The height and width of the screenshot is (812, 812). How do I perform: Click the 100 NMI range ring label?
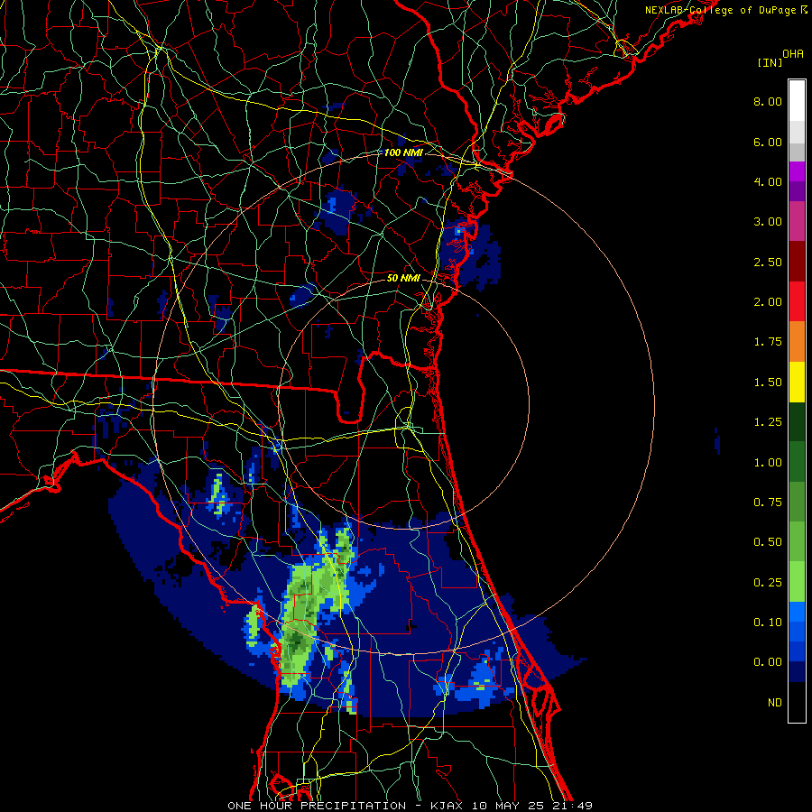click(403, 152)
